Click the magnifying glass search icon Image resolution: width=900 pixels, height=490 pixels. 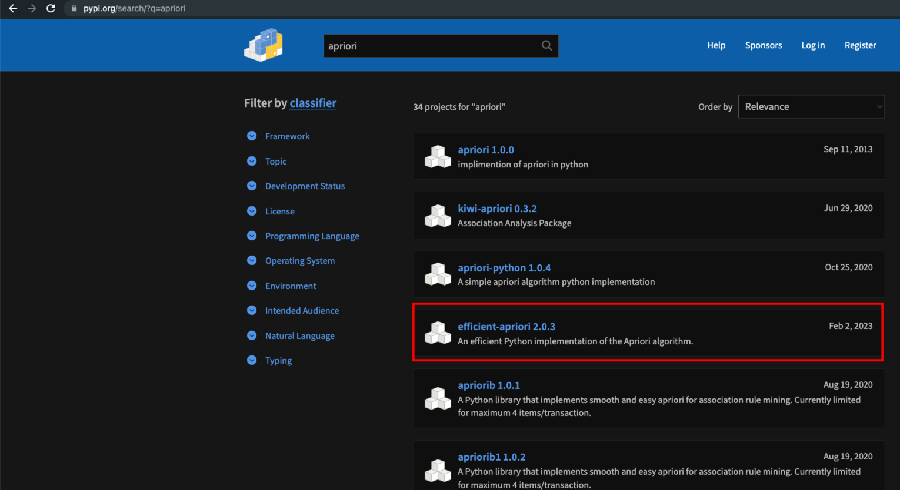pyautogui.click(x=547, y=46)
